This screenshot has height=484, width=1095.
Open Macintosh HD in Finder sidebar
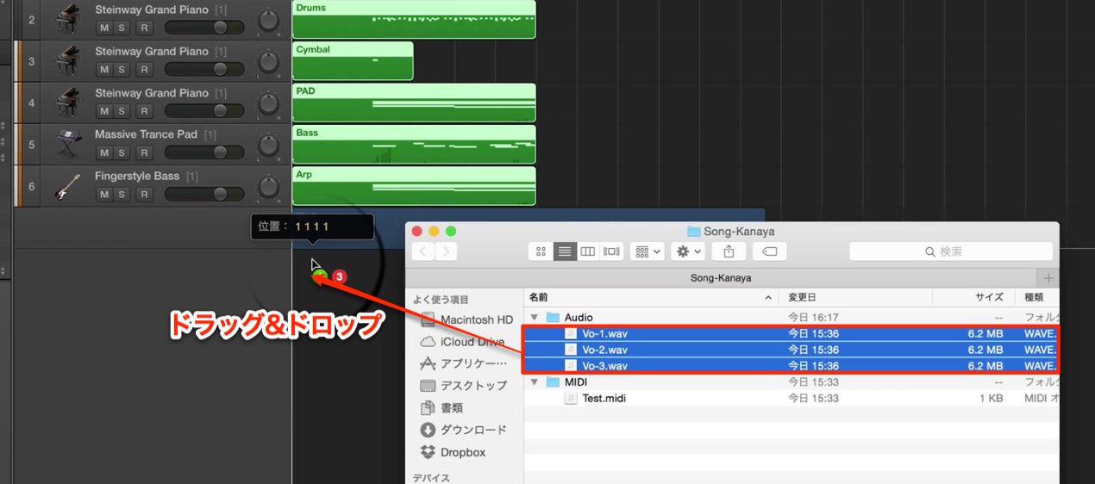[x=466, y=320]
